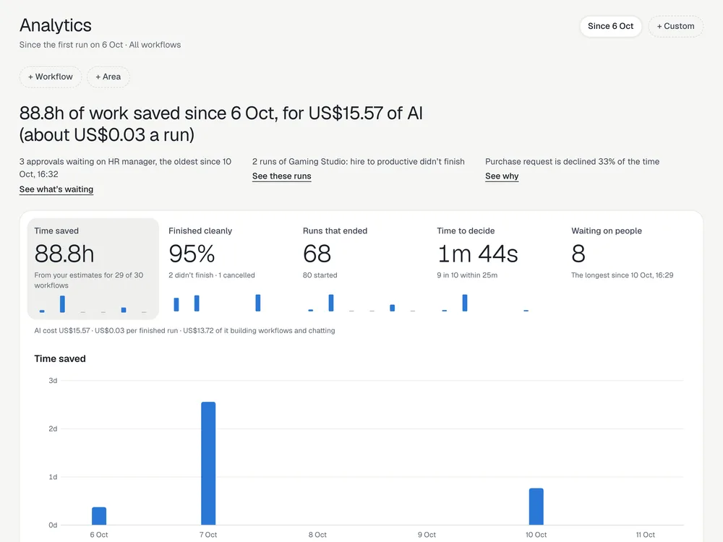The height and width of the screenshot is (542, 723).
Task: Click the 88.8h of work saved headline
Action: [221, 124]
